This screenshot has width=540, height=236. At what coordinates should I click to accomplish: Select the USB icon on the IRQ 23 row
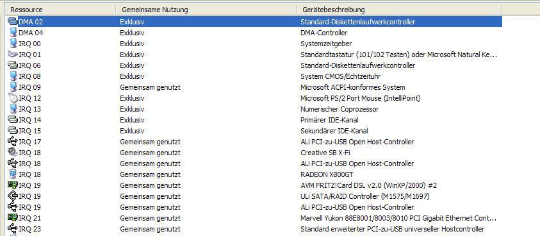13,229
